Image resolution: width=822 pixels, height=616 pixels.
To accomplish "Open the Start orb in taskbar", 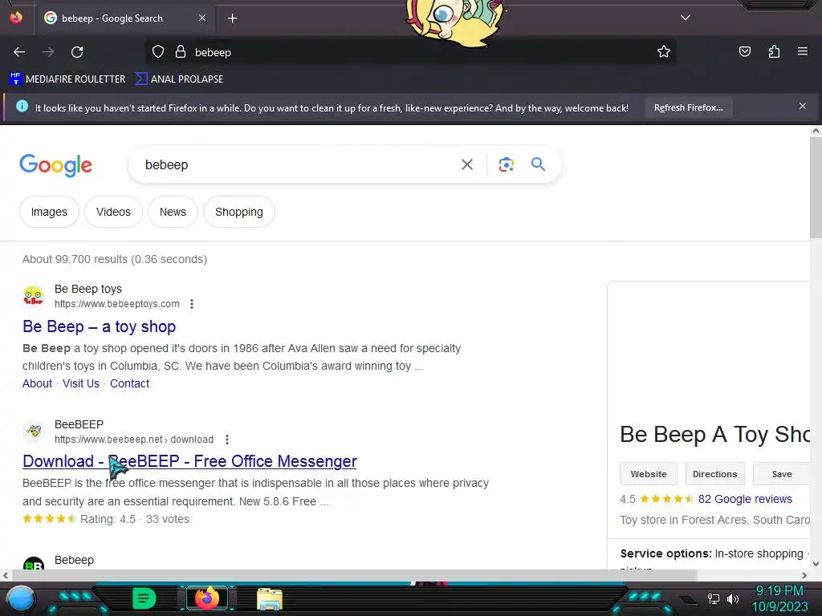I will pyautogui.click(x=20, y=599).
